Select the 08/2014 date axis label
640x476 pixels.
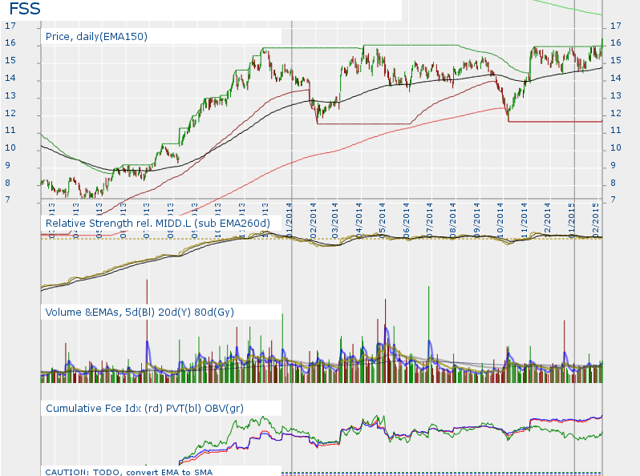452,220
